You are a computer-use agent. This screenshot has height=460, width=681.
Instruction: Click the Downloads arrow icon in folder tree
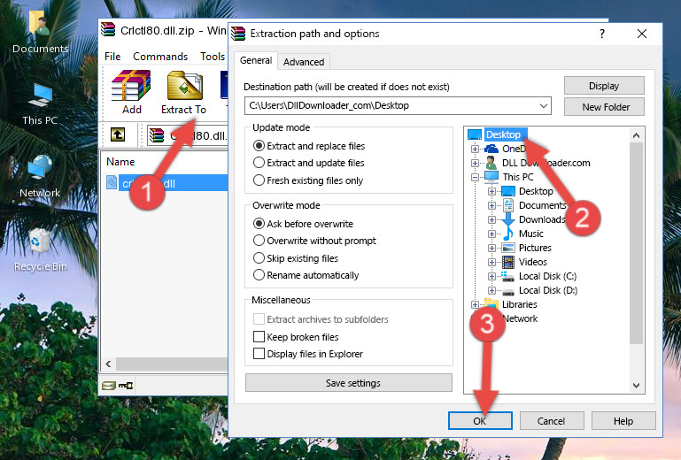507,219
